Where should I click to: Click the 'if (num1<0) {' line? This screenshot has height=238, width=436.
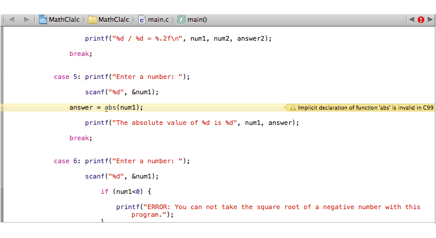tap(126, 191)
